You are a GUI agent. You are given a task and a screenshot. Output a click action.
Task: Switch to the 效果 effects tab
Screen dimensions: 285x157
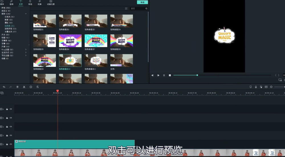(39, 3)
